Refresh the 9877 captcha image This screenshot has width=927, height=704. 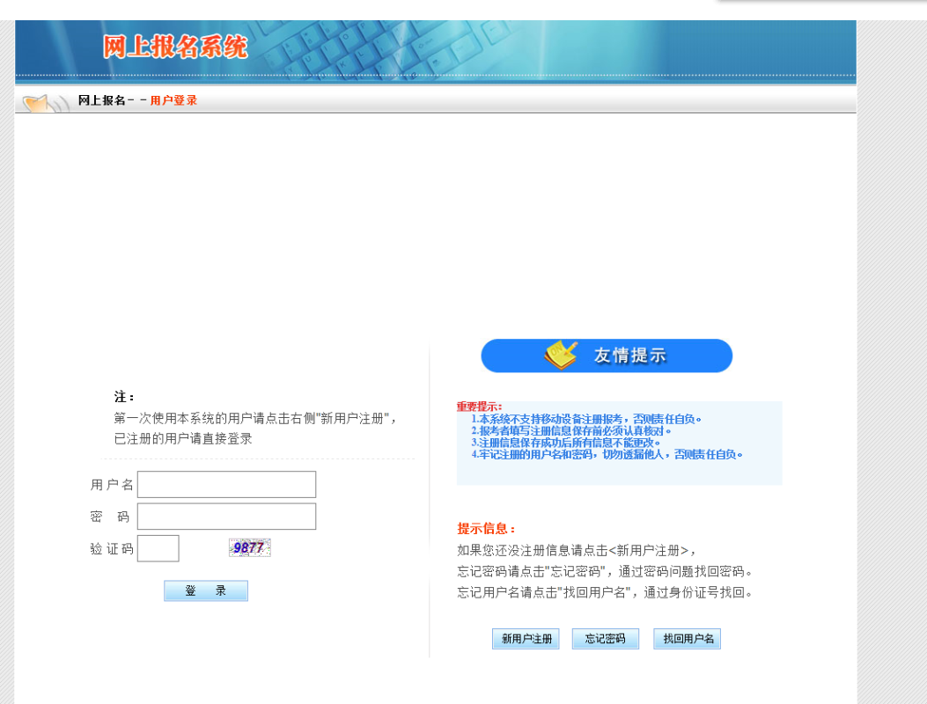click(249, 548)
